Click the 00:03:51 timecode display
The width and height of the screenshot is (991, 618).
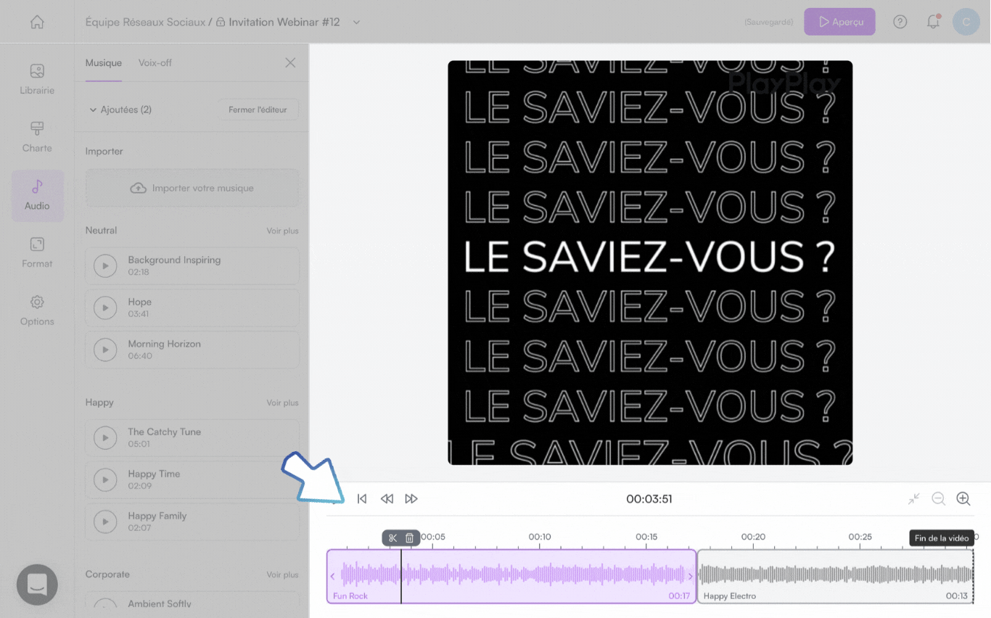tap(649, 499)
